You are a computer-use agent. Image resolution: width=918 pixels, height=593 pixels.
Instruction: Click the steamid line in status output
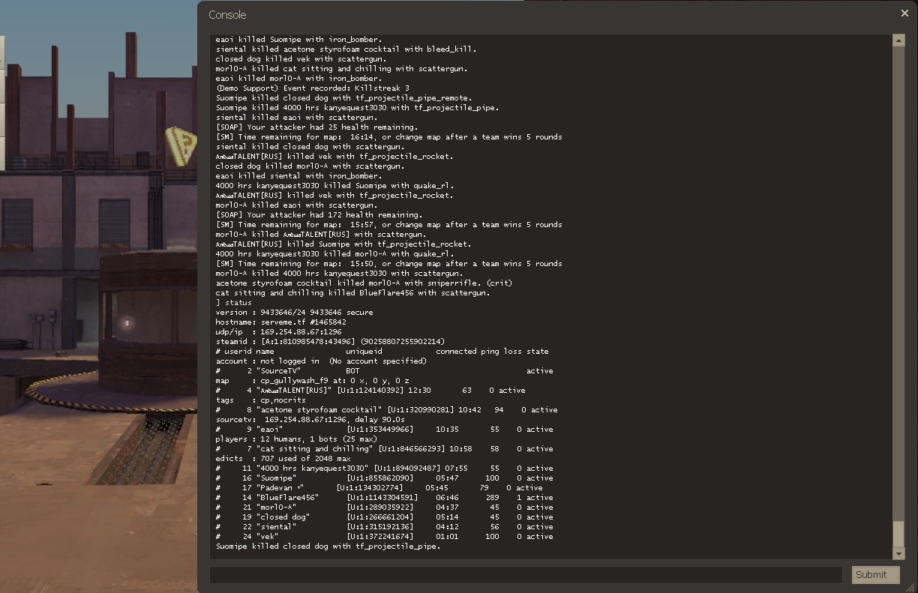point(330,342)
